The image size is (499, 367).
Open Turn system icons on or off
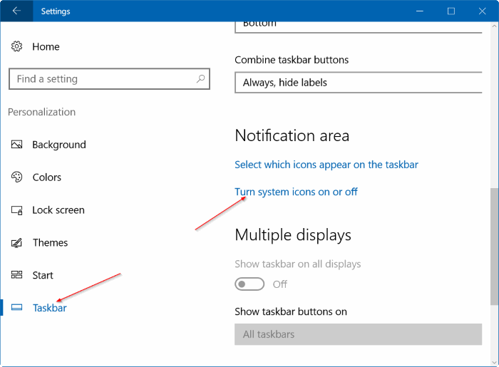tap(297, 192)
